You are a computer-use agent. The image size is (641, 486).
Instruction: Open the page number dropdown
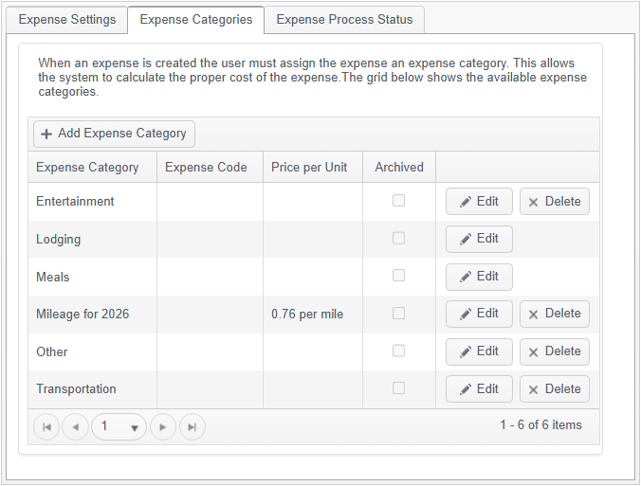click(x=119, y=426)
